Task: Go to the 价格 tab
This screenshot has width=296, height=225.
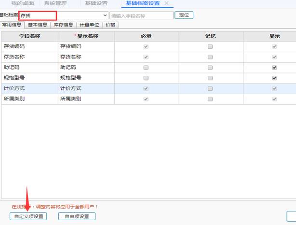Action: click(x=110, y=25)
